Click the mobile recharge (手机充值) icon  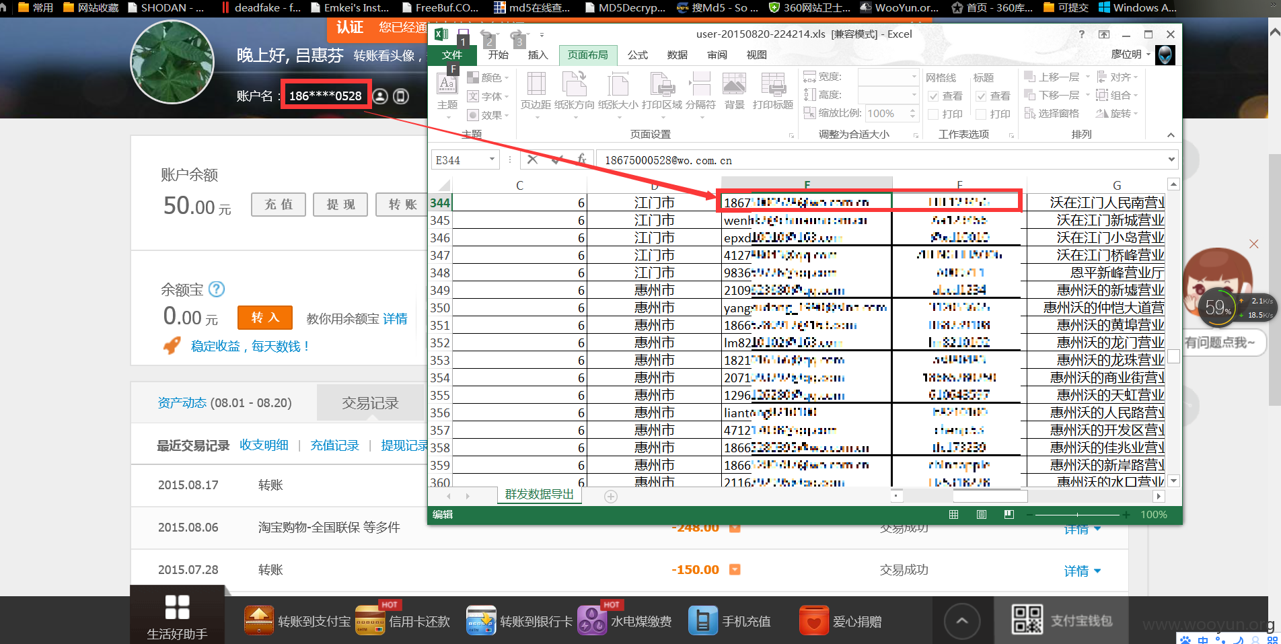(x=703, y=620)
